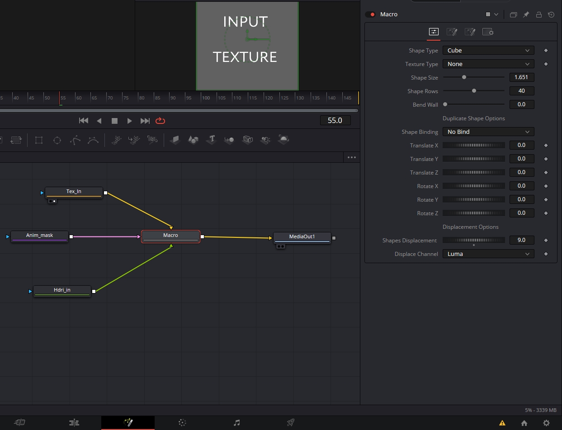Toggle loop playback mode
The image size is (562, 430).
160,121
